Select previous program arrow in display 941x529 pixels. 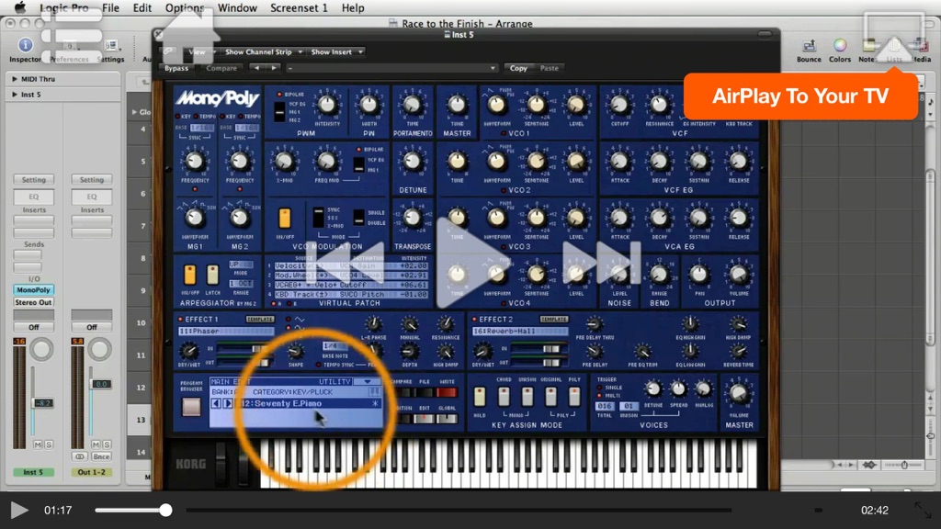click(217, 404)
